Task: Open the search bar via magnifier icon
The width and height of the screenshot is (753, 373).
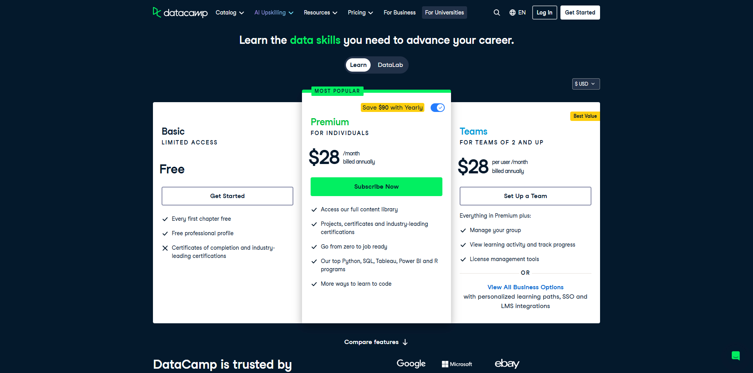Action: 497,13
